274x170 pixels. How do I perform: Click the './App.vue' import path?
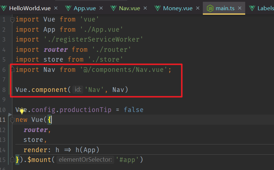tap(101, 30)
